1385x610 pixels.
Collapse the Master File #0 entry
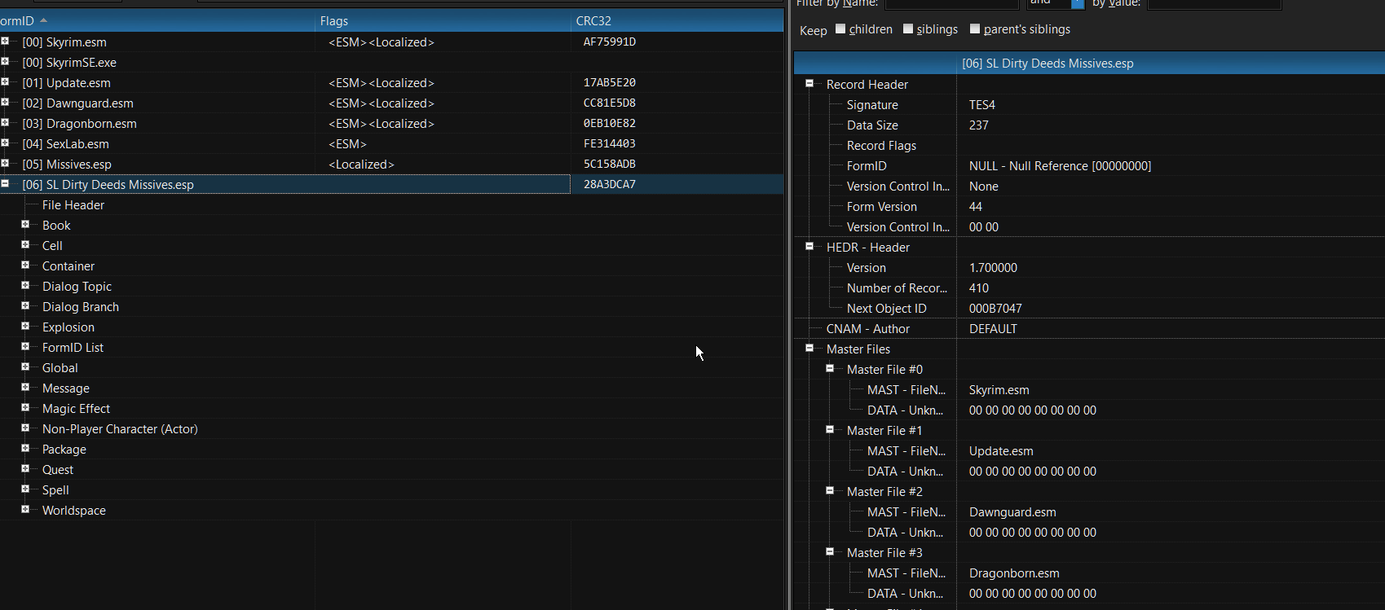coord(830,368)
